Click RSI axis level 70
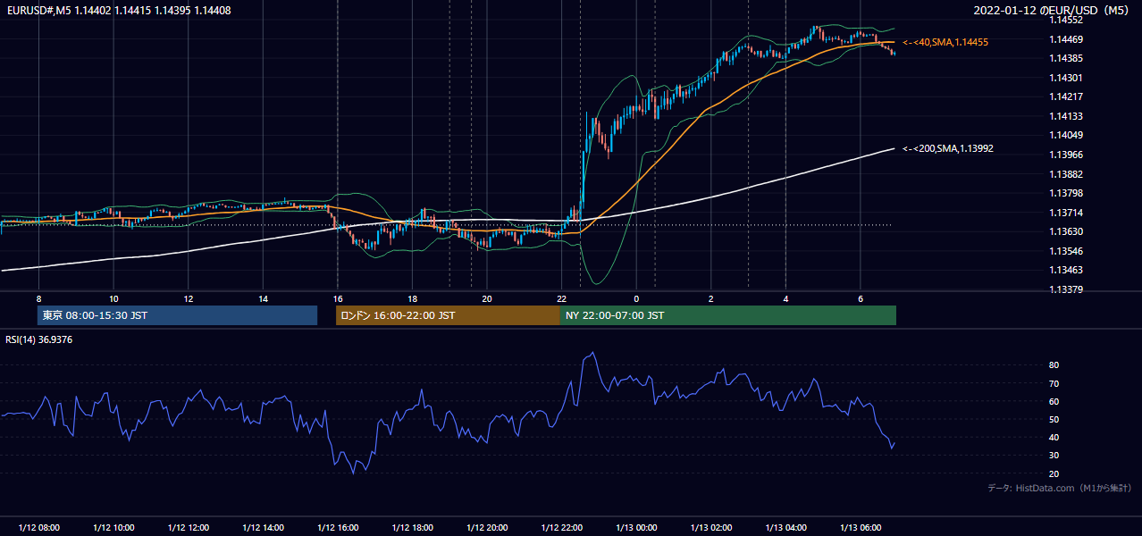 tap(1054, 383)
